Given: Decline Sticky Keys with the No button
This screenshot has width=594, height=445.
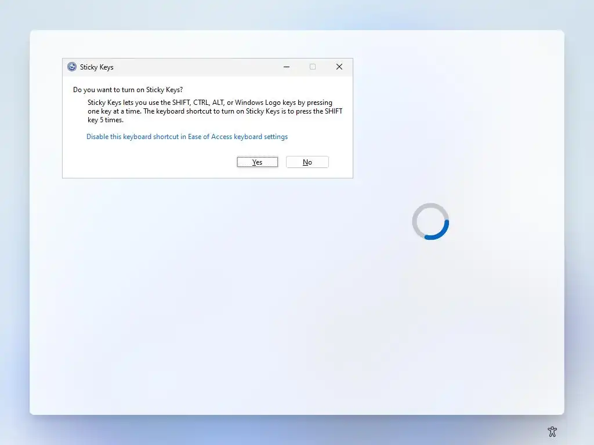Looking at the screenshot, I should [307, 162].
